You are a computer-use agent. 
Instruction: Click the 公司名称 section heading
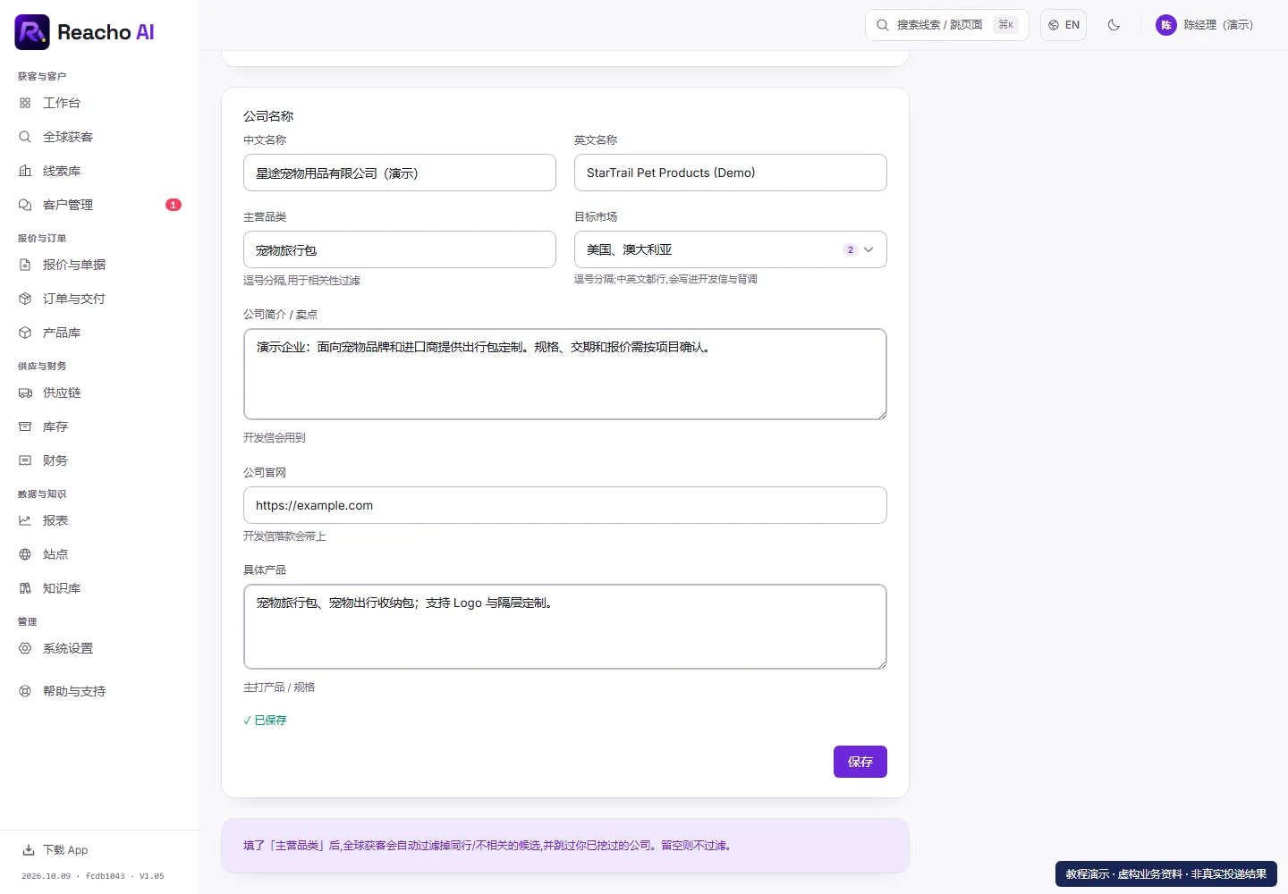268,116
